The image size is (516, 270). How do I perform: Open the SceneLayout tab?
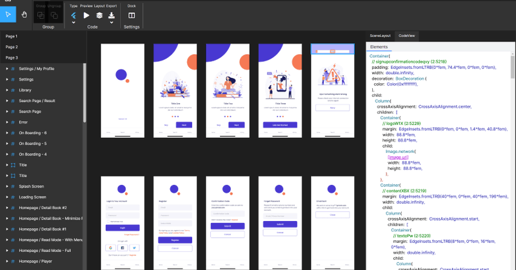[380, 36]
